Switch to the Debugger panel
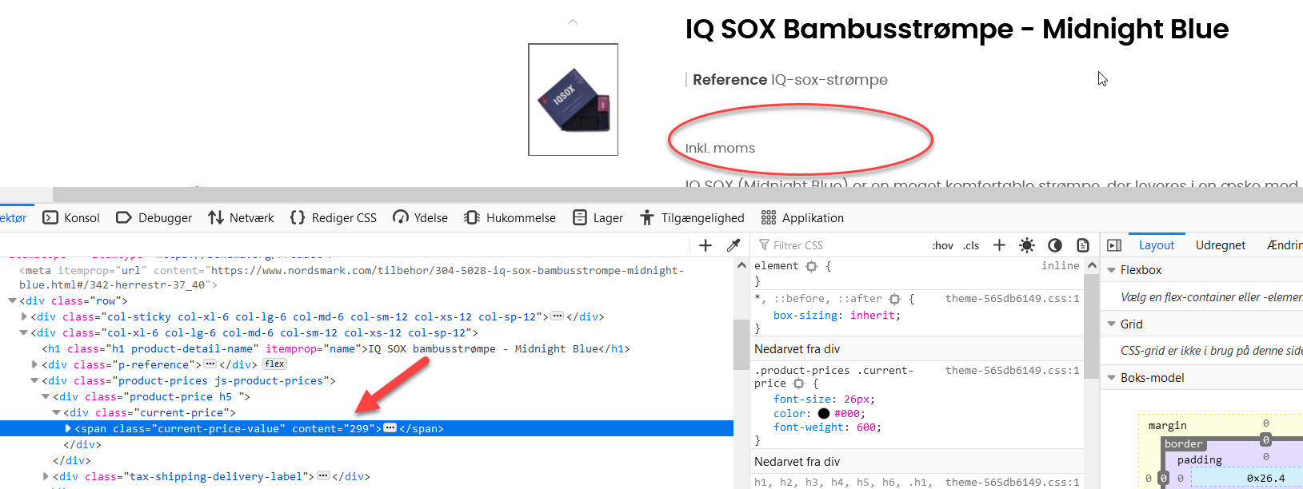 154,217
